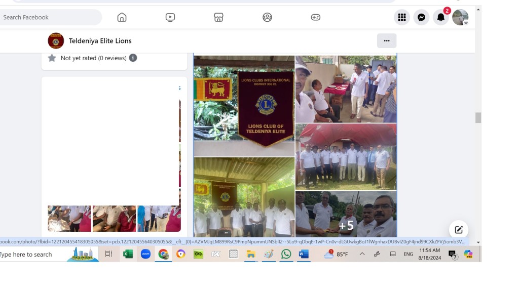Screen dimensions: 519x293
Task: Switch to Google Chrome on the taskbar
Action: point(163,254)
